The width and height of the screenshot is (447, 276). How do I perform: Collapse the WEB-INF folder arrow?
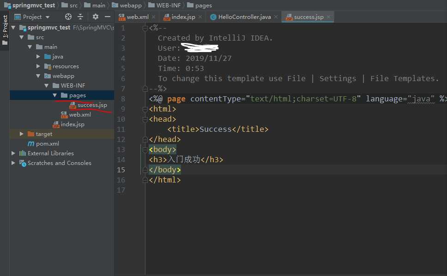click(47, 86)
